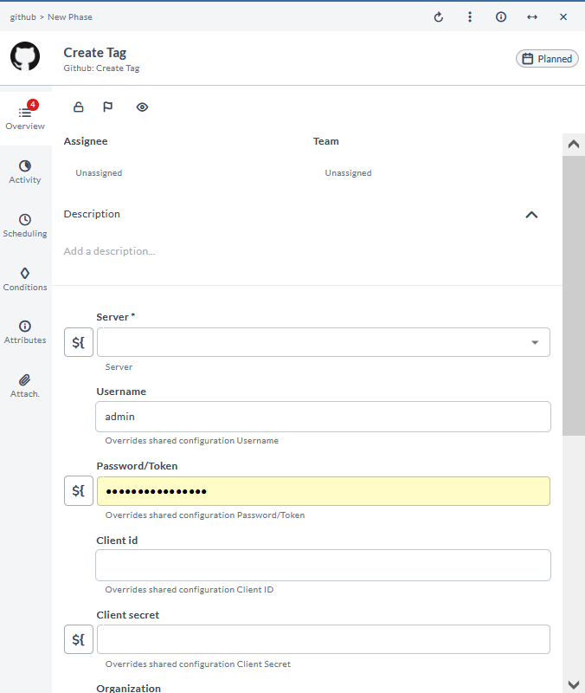Collapse the Description section
The image size is (585, 693).
click(x=531, y=215)
